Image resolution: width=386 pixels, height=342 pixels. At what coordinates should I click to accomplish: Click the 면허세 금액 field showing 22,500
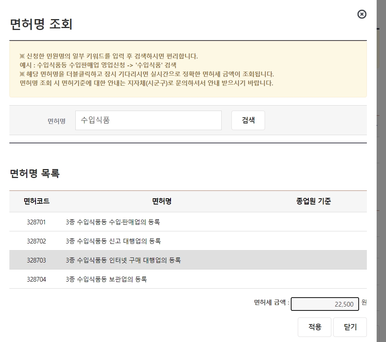point(325,304)
